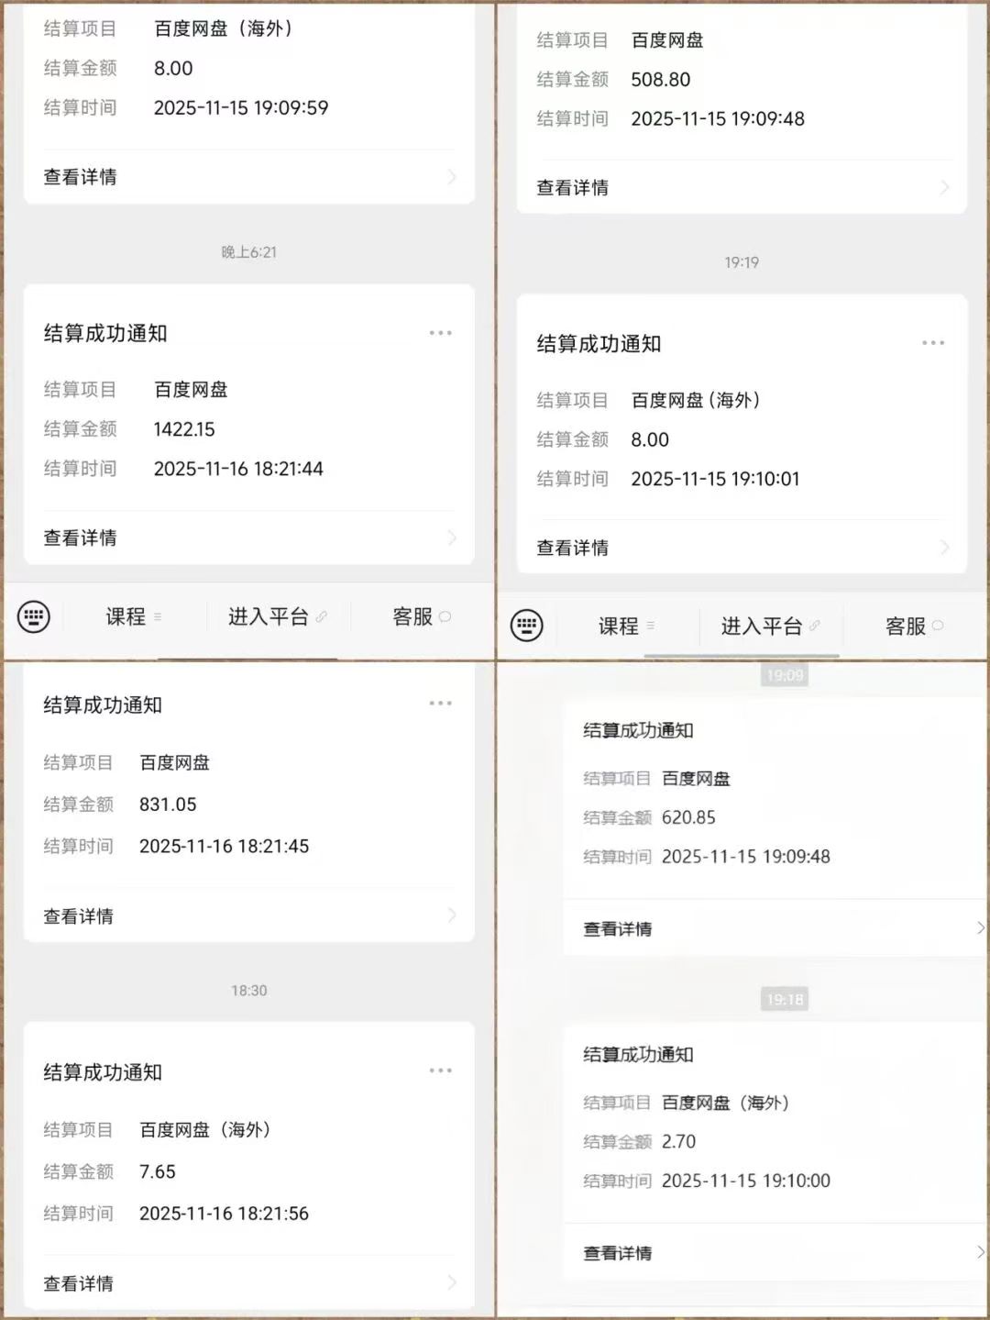This screenshot has height=1320, width=990.
Task: Open the more options dots on the 831.05 card
Action: (x=440, y=704)
